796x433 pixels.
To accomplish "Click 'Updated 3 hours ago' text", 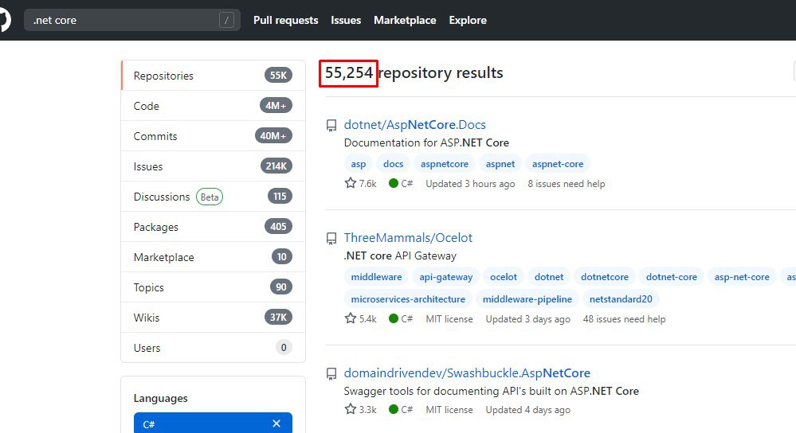I will click(x=470, y=184).
